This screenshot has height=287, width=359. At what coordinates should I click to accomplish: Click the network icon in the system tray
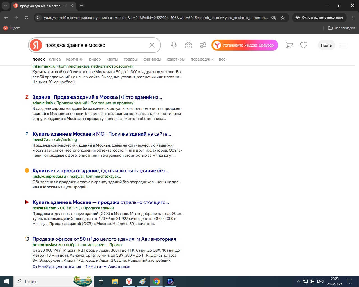(305, 281)
